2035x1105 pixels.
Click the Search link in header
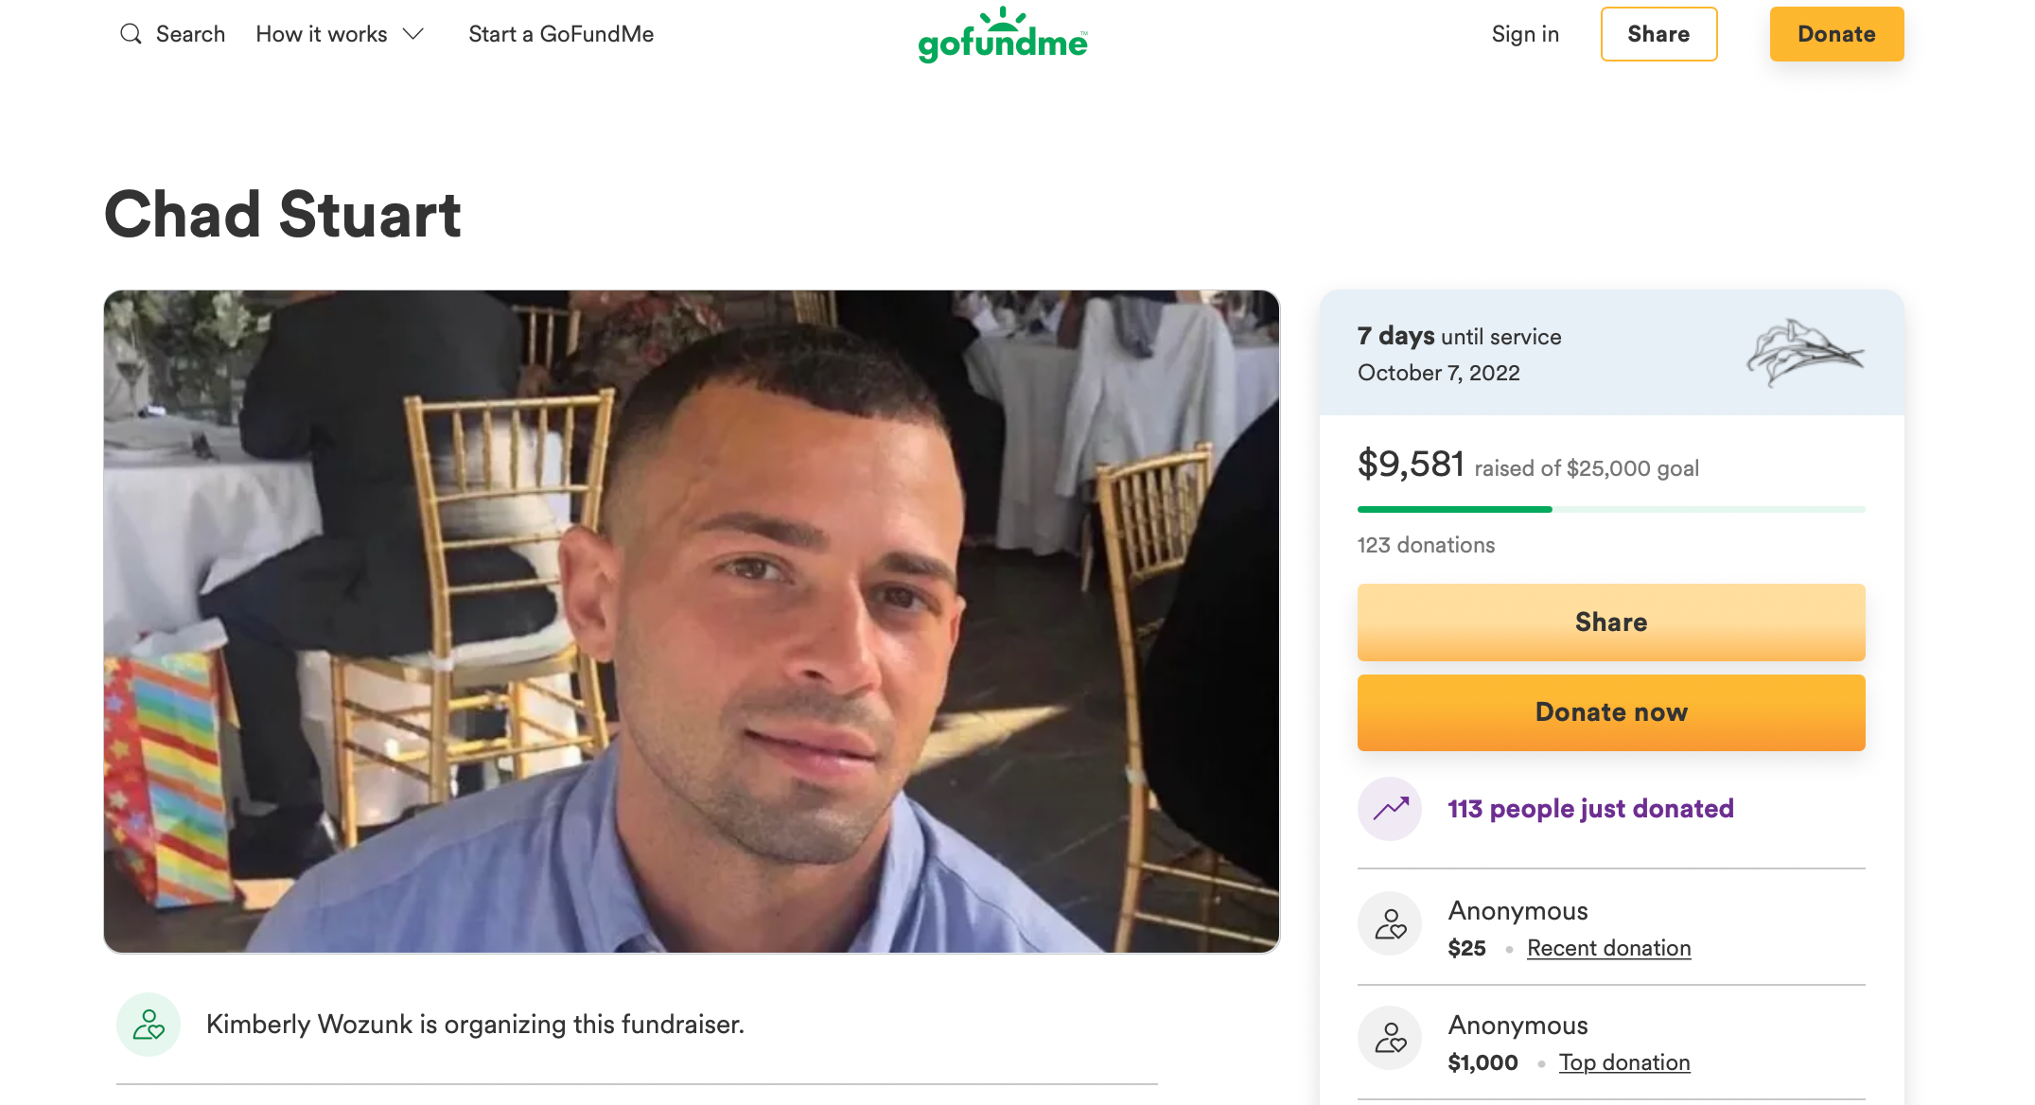pos(190,34)
